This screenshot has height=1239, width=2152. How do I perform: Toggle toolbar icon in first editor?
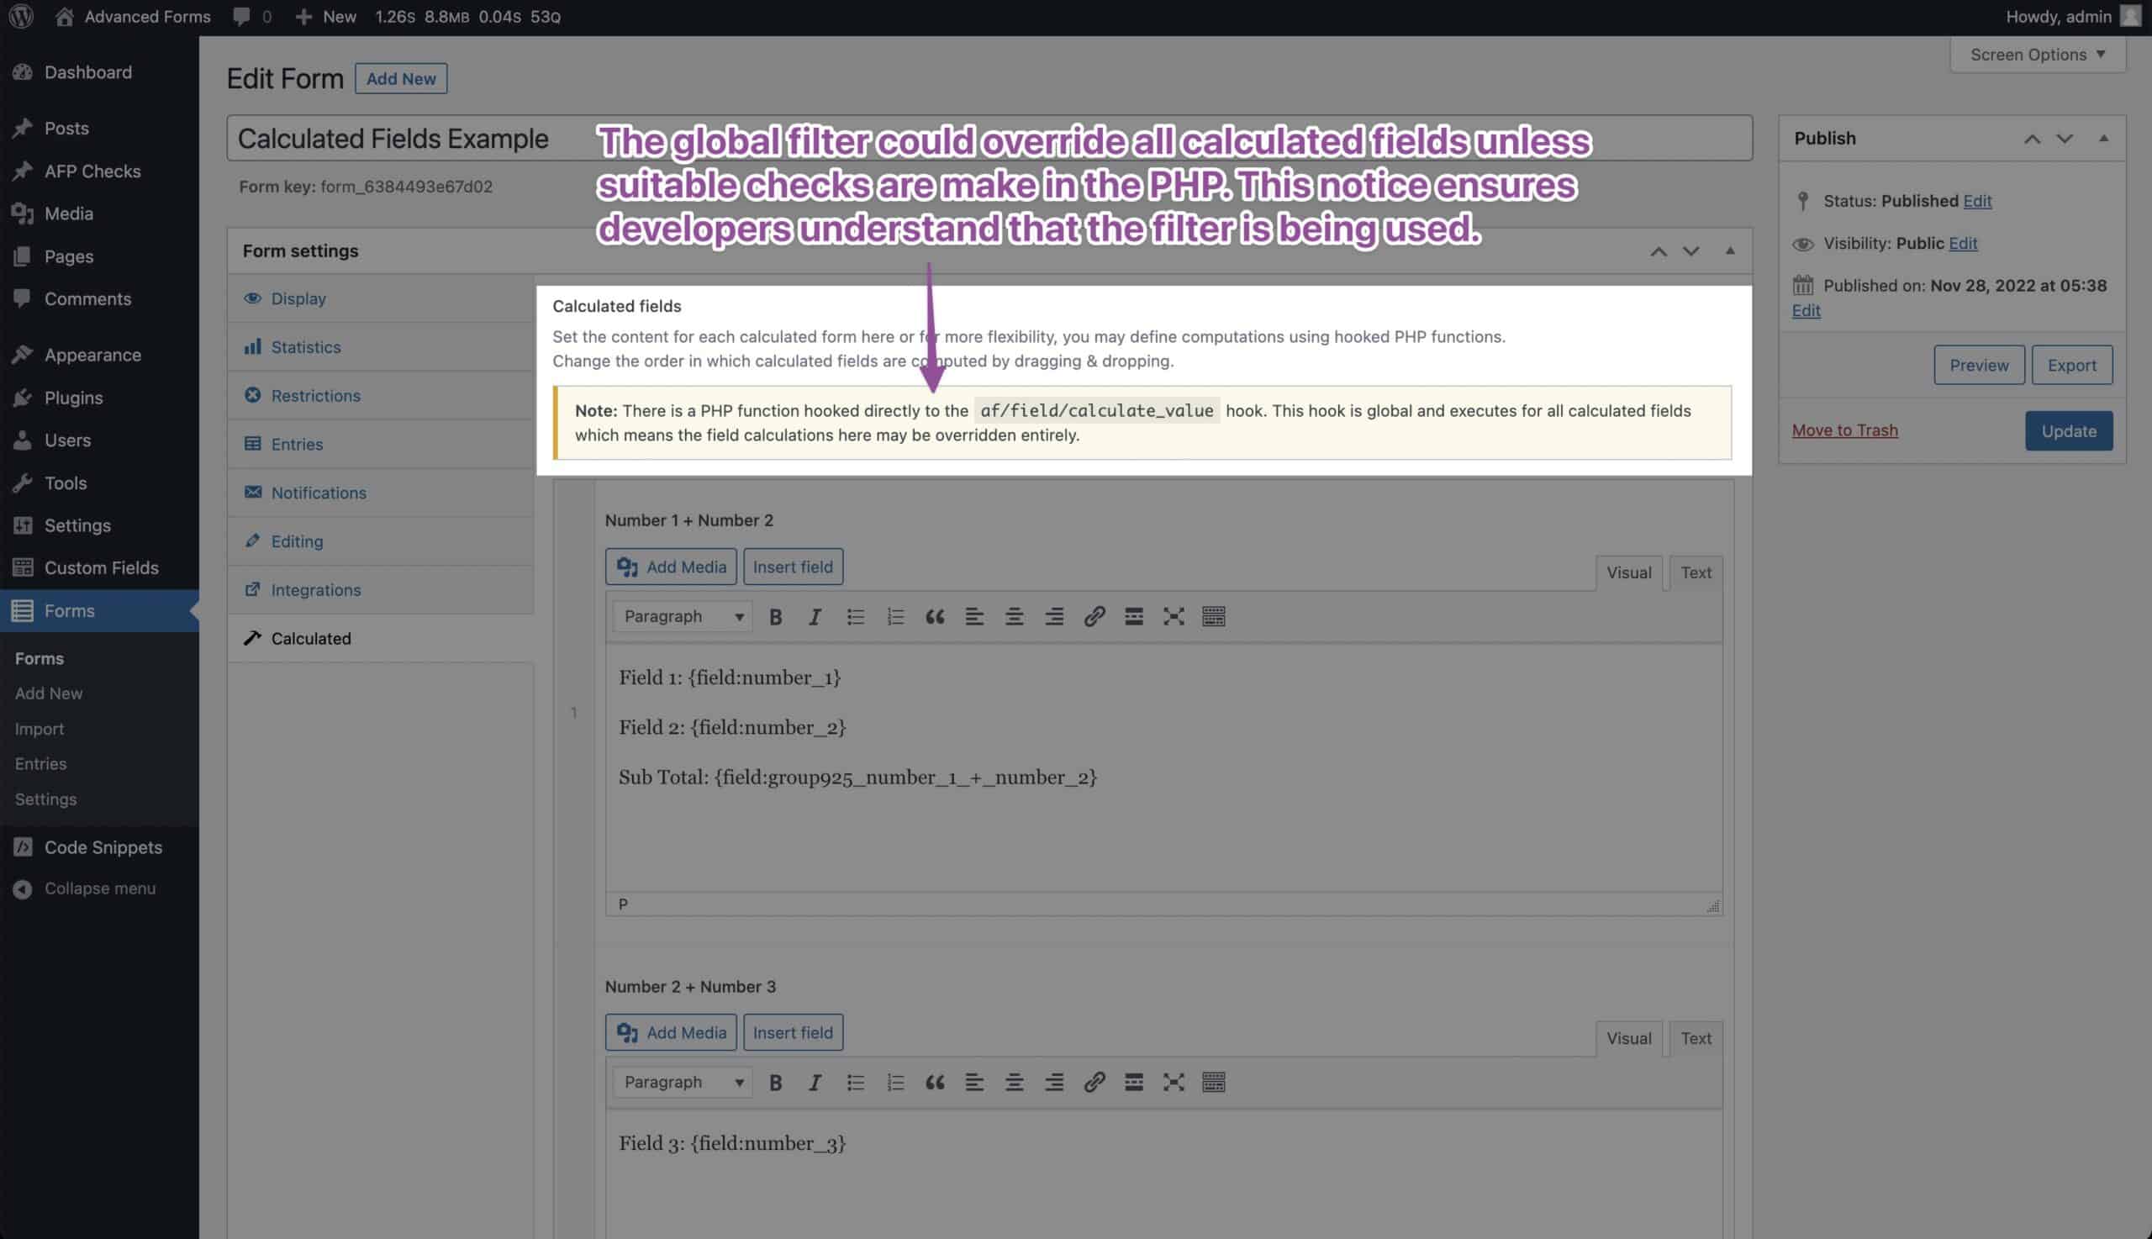(x=1213, y=617)
